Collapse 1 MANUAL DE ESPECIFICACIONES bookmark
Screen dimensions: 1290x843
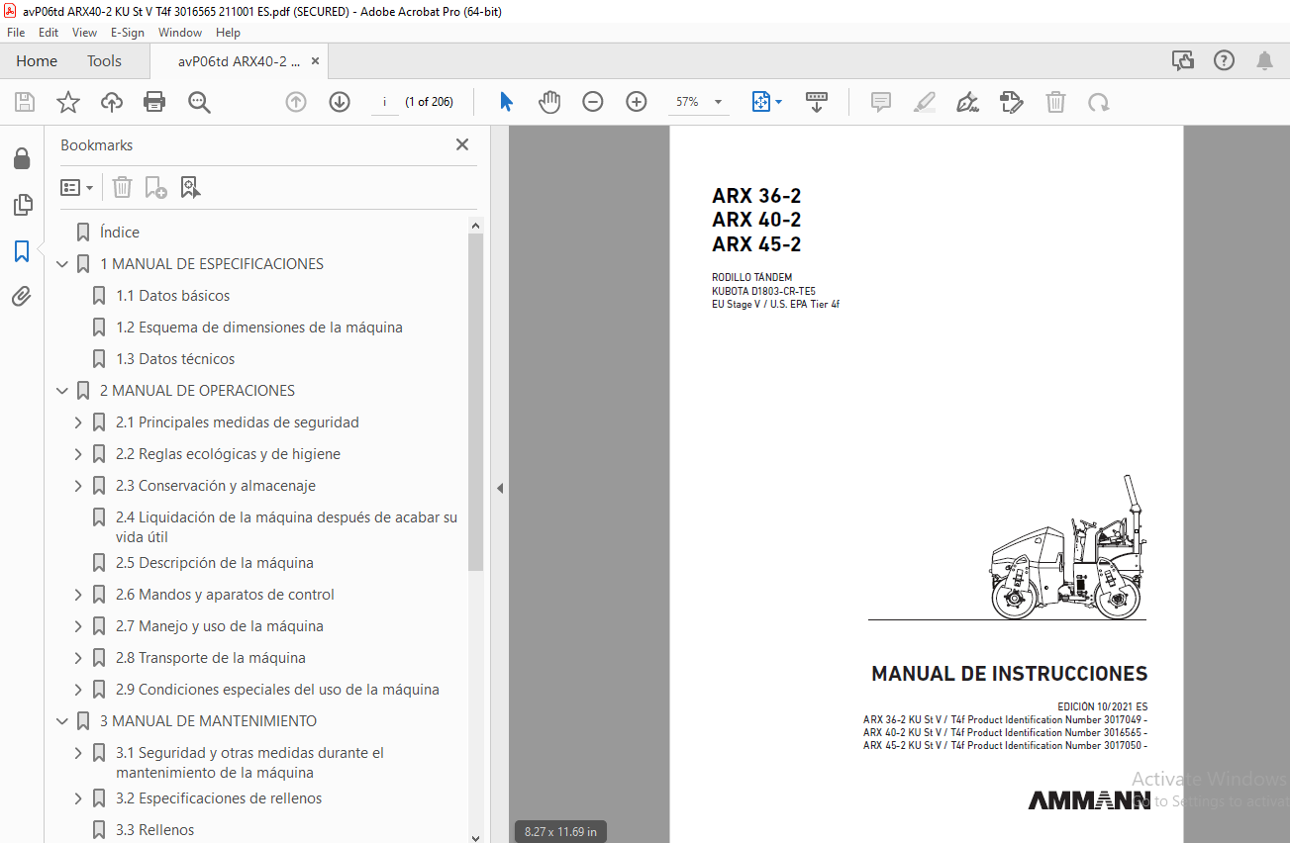[62, 264]
